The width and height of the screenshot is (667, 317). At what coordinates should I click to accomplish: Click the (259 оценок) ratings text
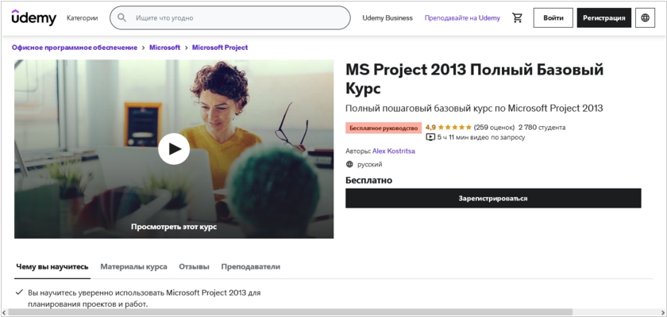(494, 128)
